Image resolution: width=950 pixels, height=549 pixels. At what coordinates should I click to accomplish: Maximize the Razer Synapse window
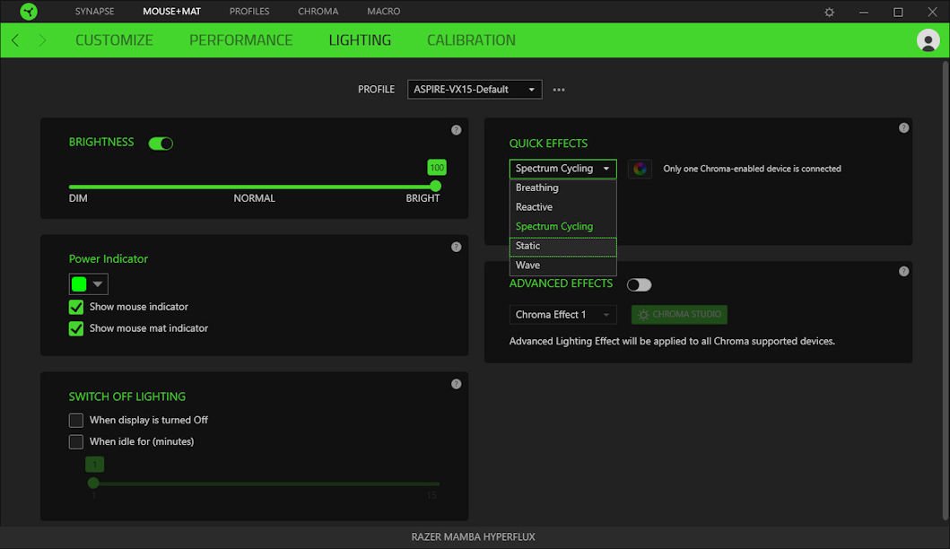898,13
